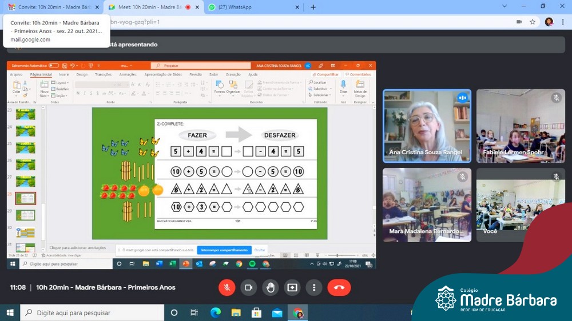Image resolution: width=572 pixels, height=321 pixels.
Task: Select slide 27 thumbnail in slide panel
Action: pyautogui.click(x=26, y=181)
